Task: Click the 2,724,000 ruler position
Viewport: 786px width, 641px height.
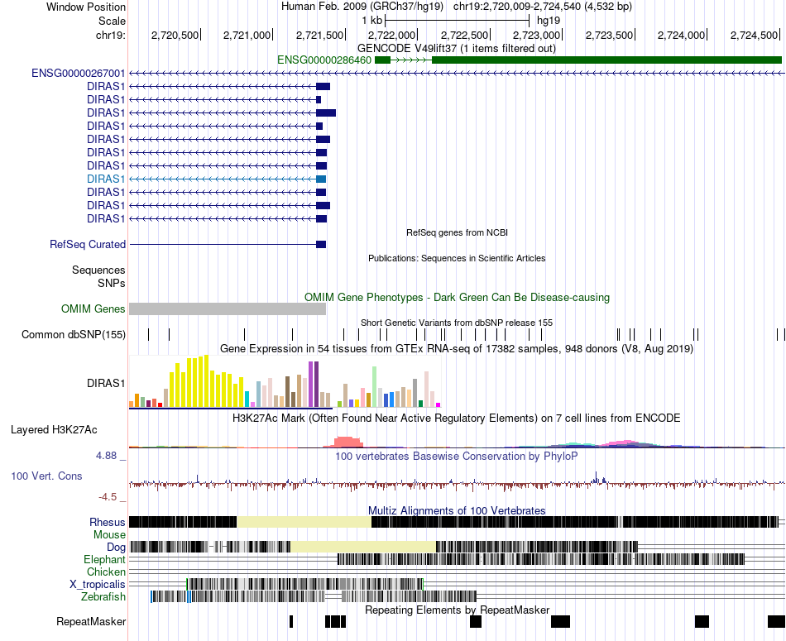Action: click(681, 35)
